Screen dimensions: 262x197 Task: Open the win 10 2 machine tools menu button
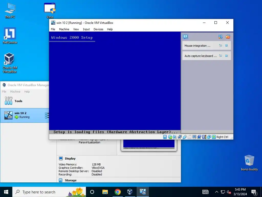click(47, 115)
